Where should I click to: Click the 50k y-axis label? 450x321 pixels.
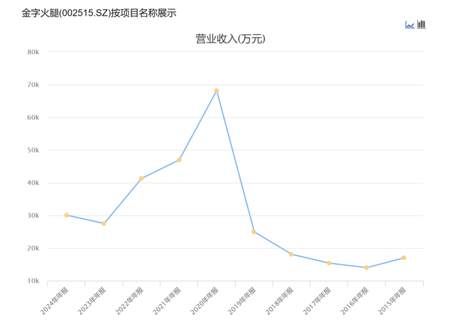click(33, 150)
